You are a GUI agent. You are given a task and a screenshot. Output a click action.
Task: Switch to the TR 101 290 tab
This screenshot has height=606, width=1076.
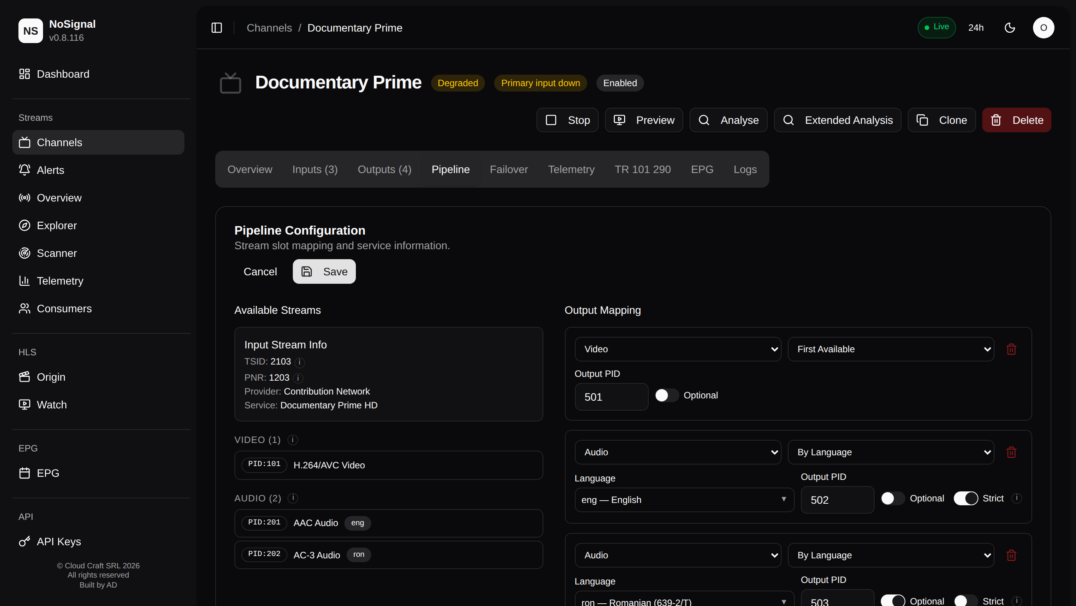point(643,169)
